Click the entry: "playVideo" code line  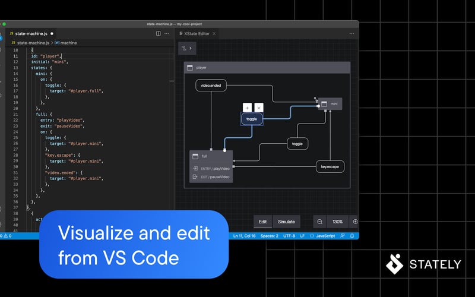point(63,121)
